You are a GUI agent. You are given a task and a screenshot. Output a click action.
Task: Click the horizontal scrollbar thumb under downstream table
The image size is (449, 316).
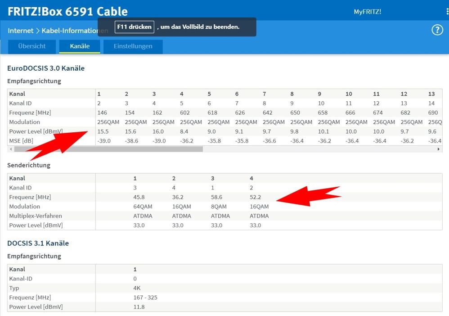point(108,149)
